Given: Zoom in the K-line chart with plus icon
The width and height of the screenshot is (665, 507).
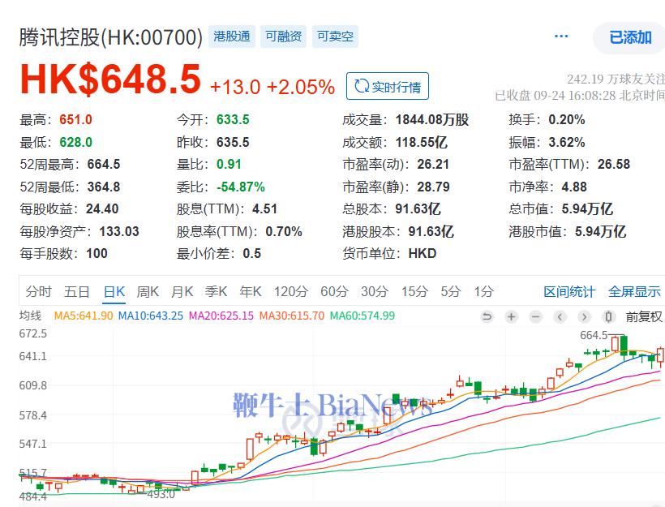Looking at the screenshot, I should click(511, 316).
